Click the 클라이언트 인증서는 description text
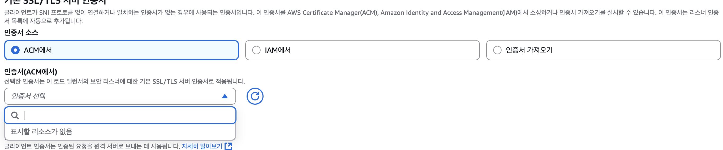This screenshot has width=723, height=150. (x=92, y=146)
